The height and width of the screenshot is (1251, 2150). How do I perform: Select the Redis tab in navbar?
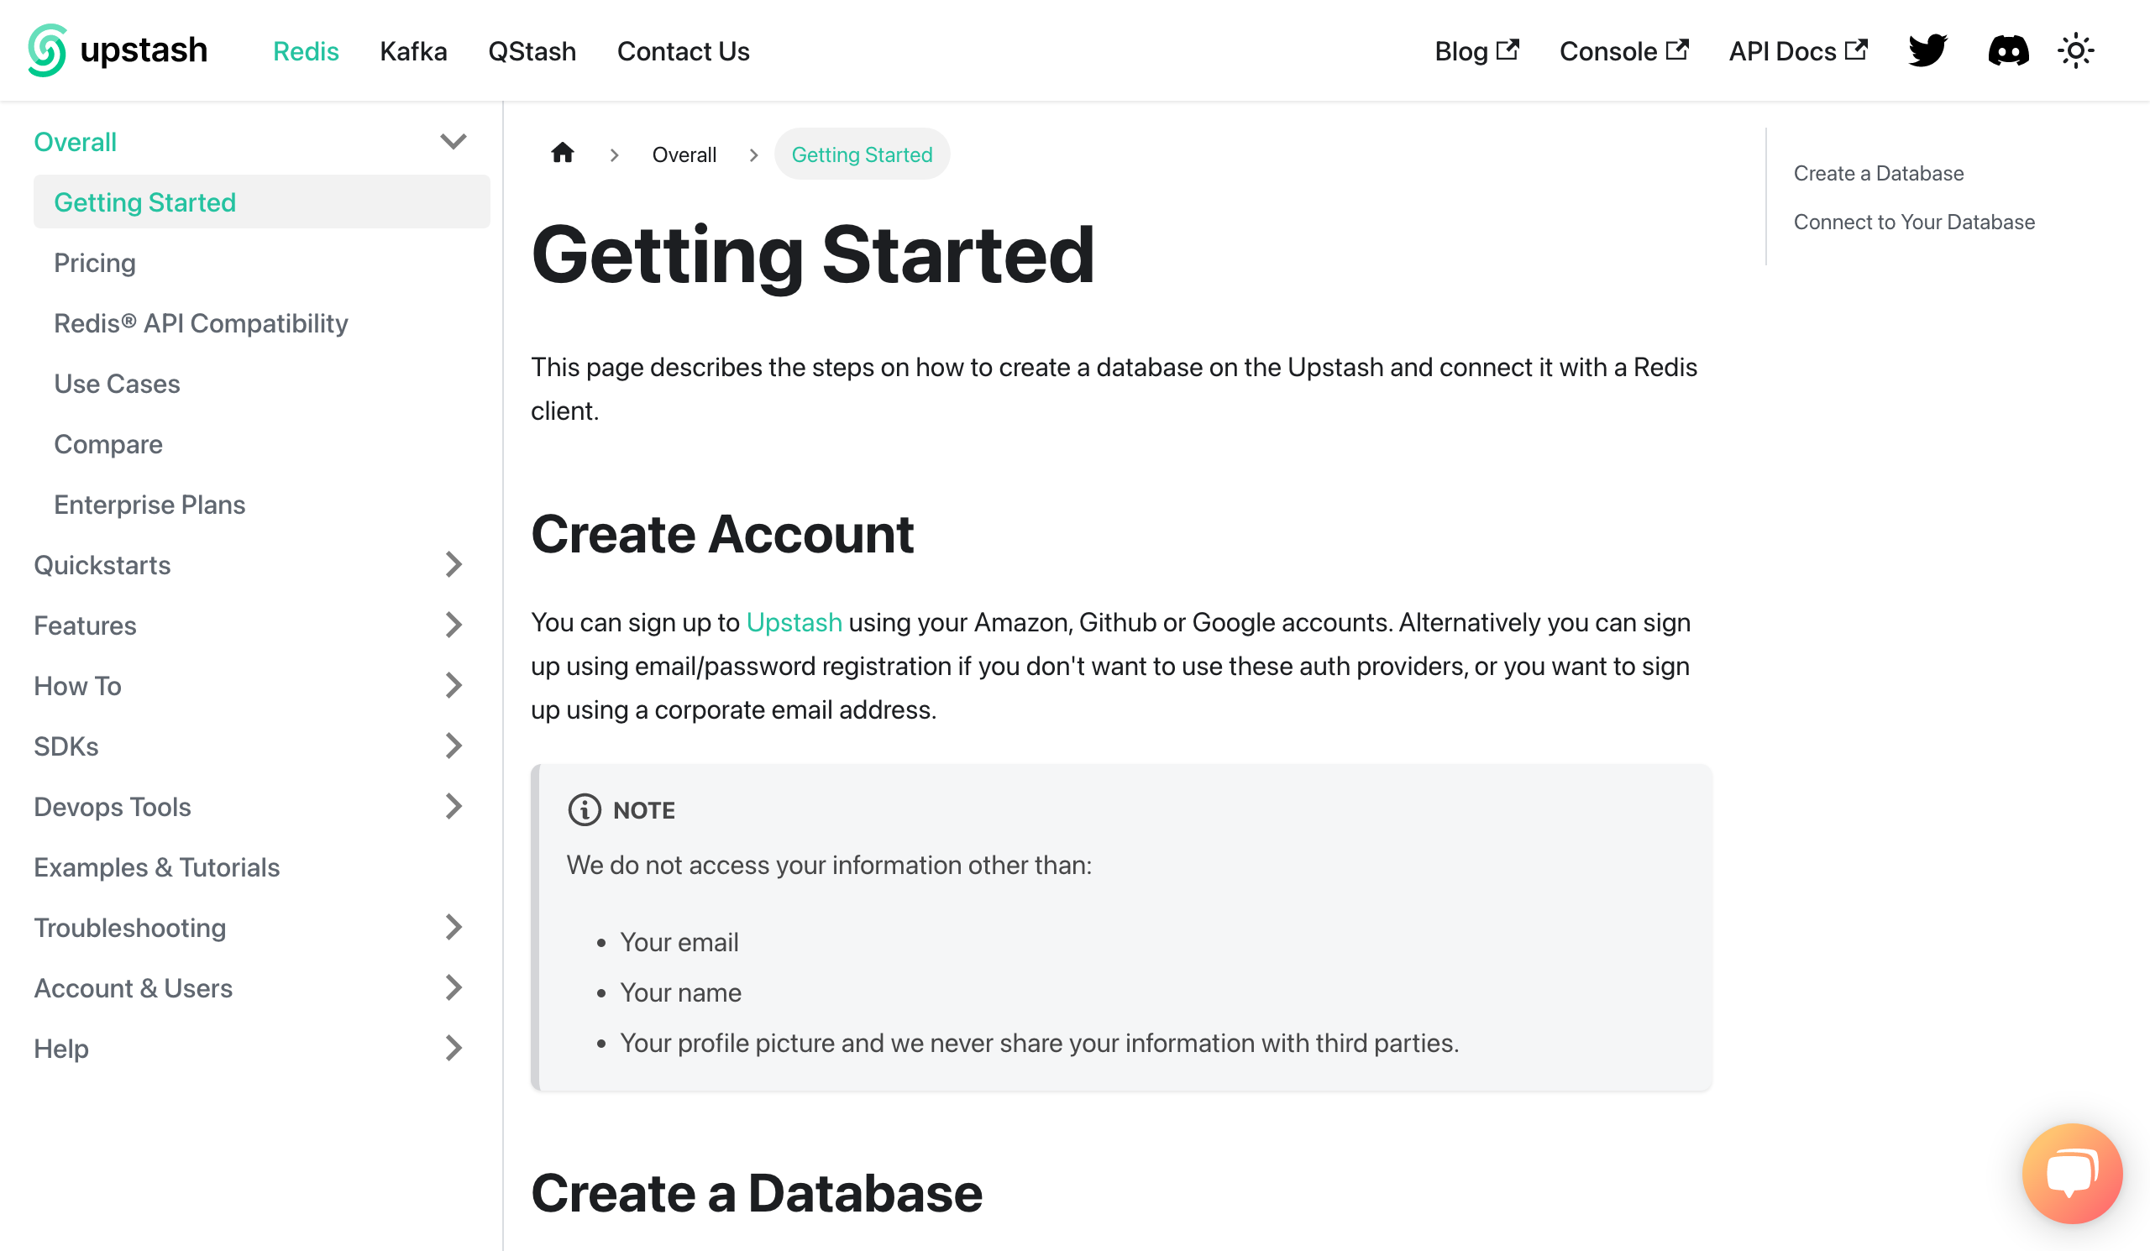(306, 51)
